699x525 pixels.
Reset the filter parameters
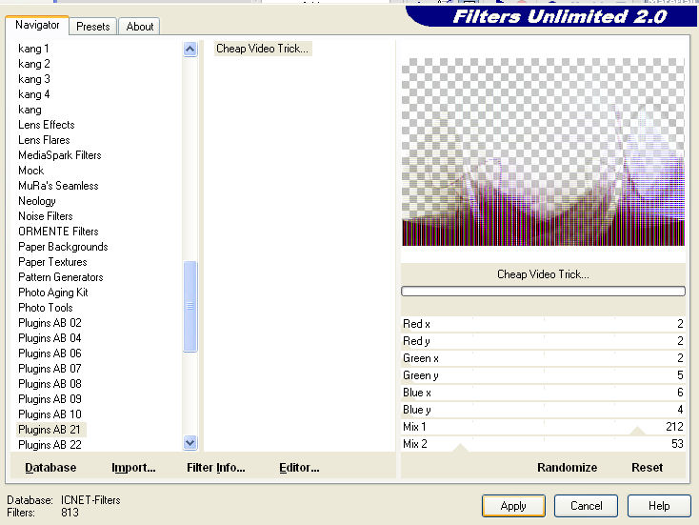click(x=648, y=468)
